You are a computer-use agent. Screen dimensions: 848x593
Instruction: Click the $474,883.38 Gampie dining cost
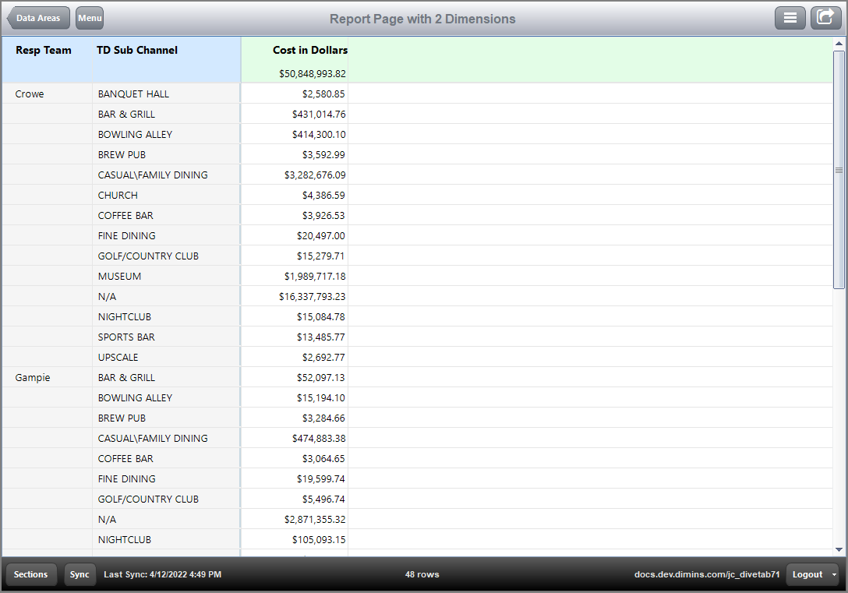[319, 439]
